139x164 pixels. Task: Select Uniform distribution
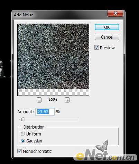pos(23,134)
